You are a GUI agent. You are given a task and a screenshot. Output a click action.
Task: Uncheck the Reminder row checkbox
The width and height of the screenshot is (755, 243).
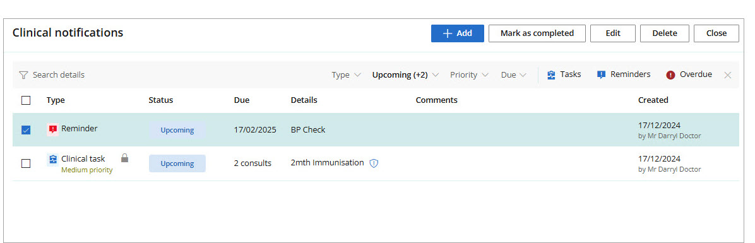click(26, 130)
